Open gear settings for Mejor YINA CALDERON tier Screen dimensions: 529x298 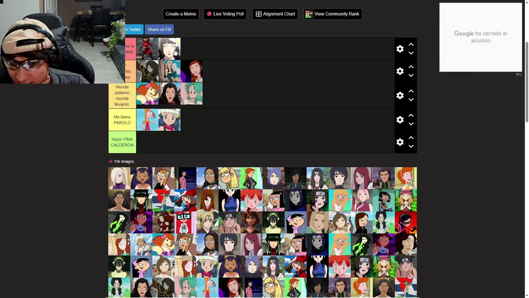(x=400, y=142)
